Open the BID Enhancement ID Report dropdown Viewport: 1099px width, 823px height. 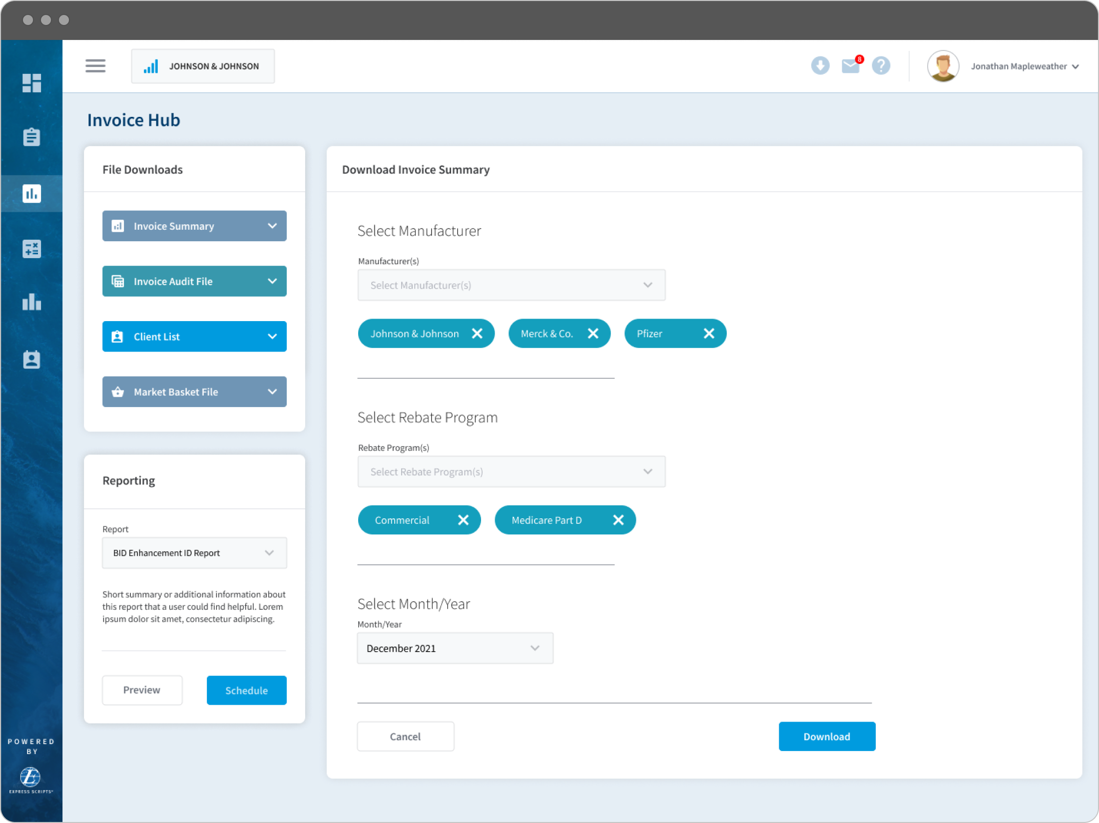[194, 553]
